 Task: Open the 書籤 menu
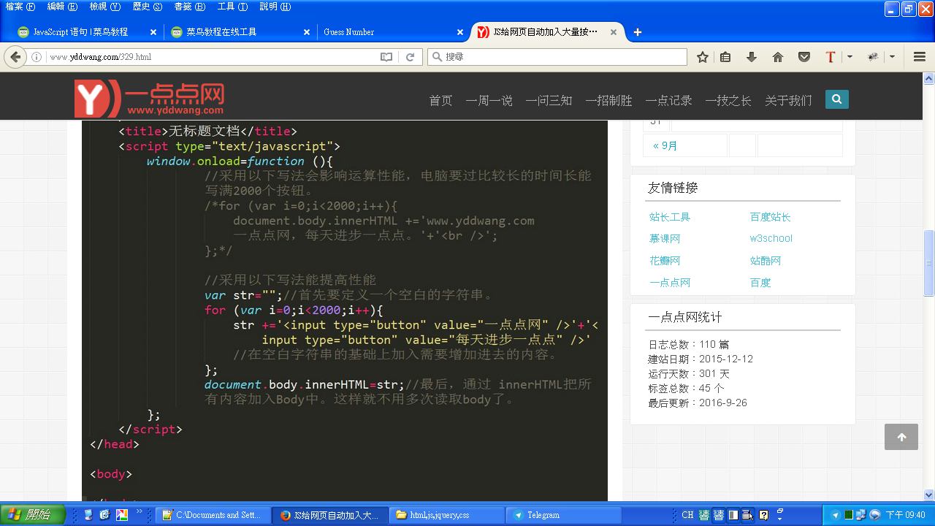point(190,7)
